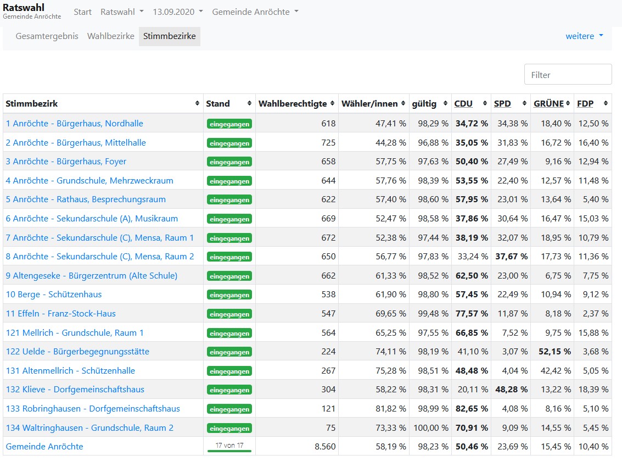
Task: Sort table by Stimmbezirk column arrows
Action: [197, 103]
